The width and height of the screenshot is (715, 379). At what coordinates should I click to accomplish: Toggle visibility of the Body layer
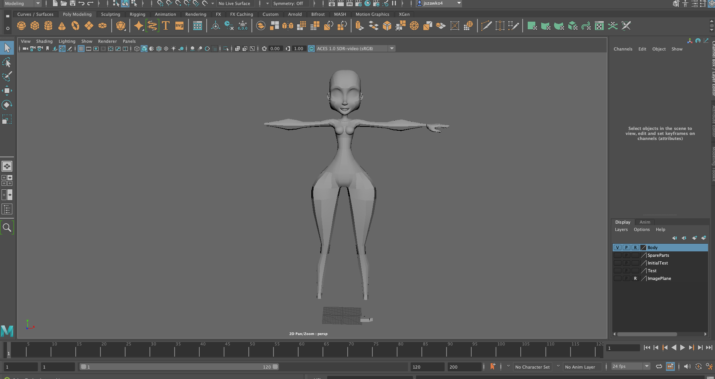(x=617, y=248)
